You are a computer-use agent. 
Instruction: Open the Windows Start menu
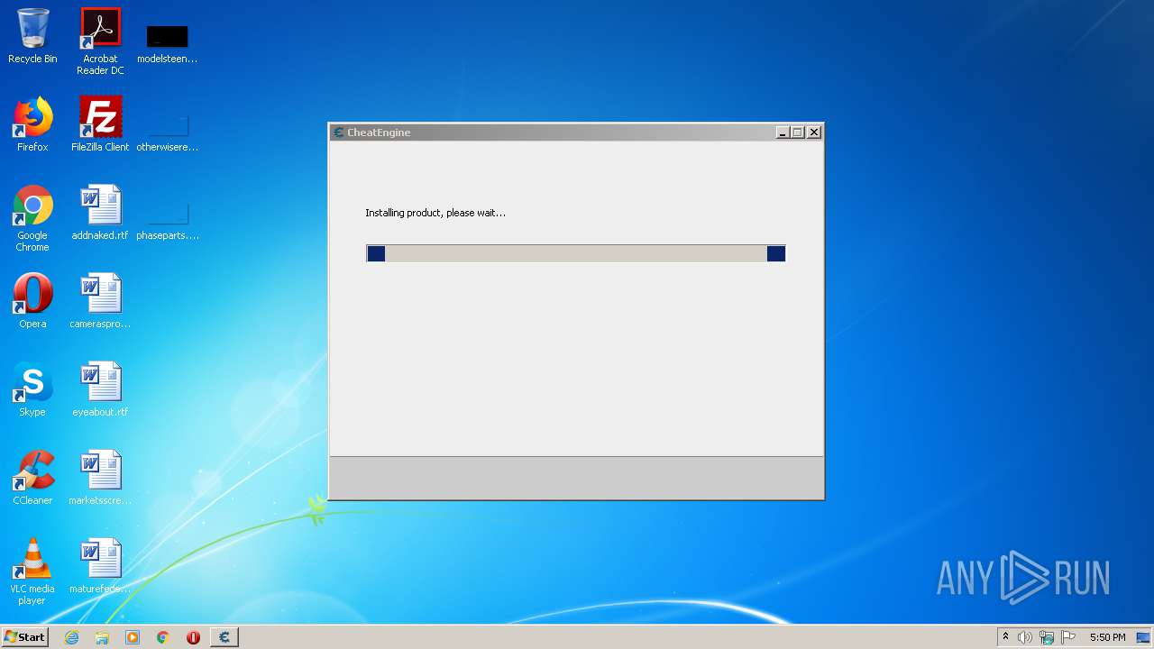click(24, 637)
